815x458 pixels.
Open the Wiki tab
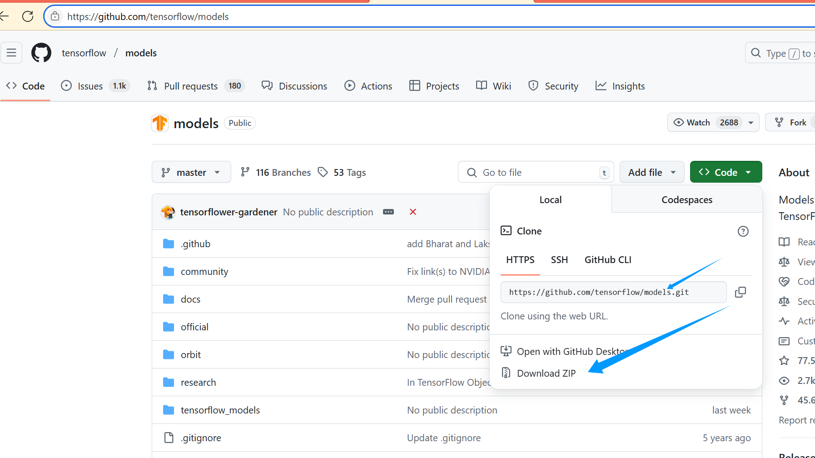click(493, 86)
